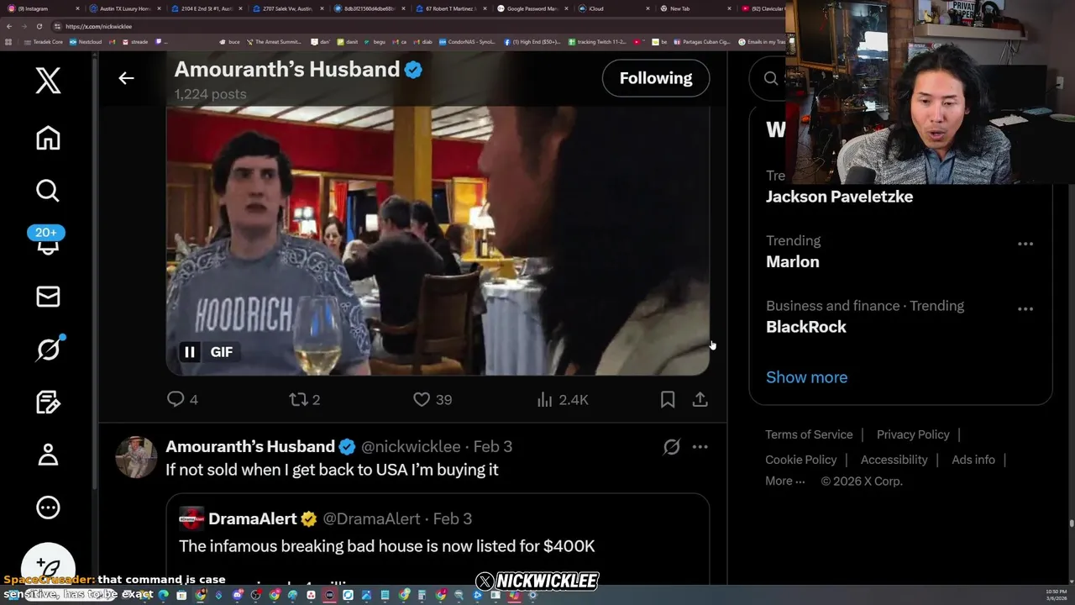This screenshot has height=605, width=1075.
Task: Reply to the GIF post with 4 replies
Action: point(182,400)
